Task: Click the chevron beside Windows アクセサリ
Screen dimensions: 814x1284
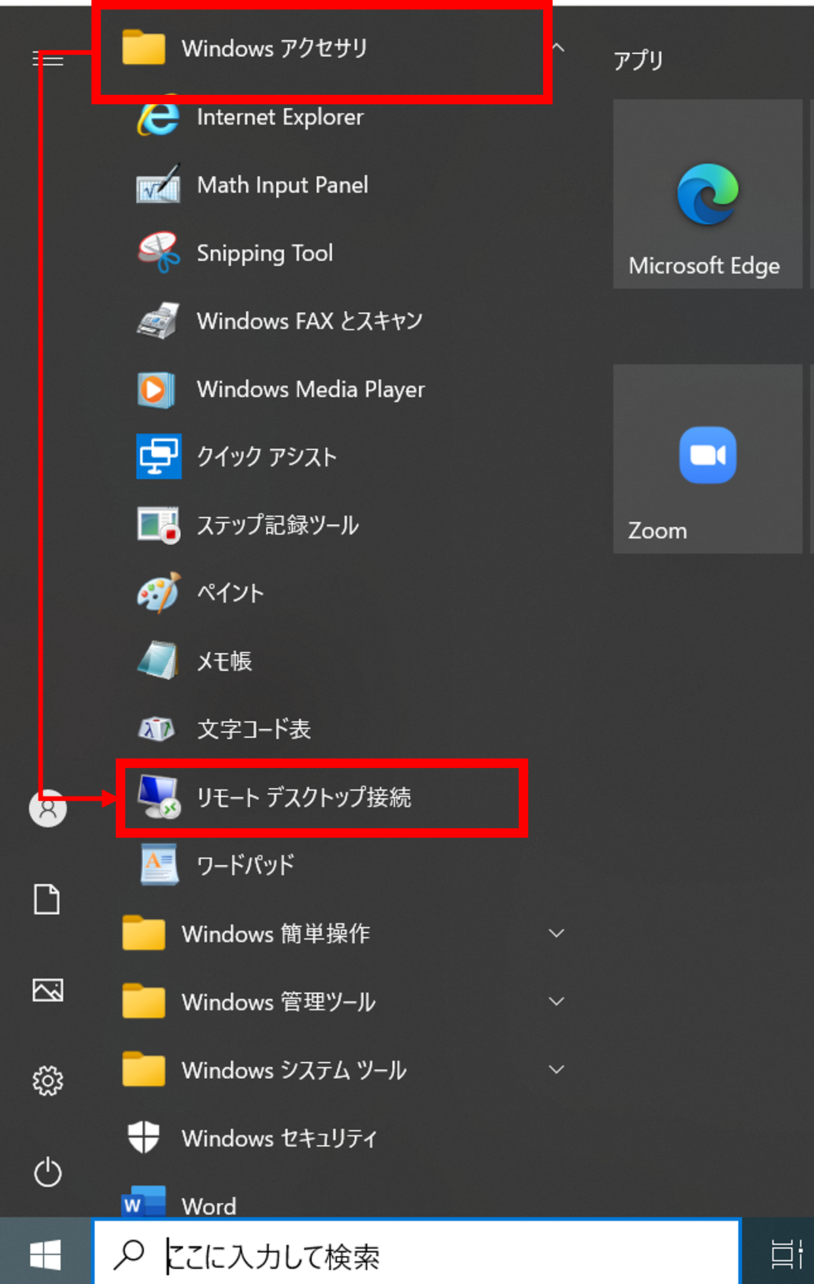Action: (558, 47)
